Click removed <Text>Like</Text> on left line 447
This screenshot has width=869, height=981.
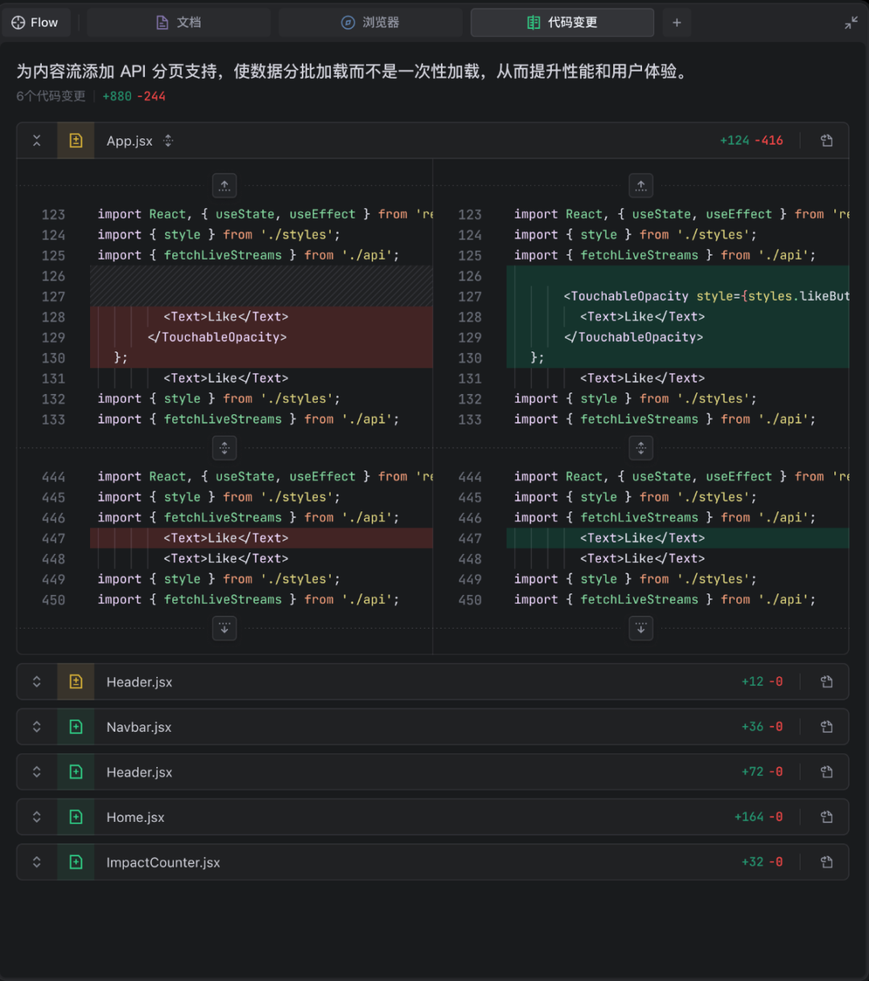(226, 538)
